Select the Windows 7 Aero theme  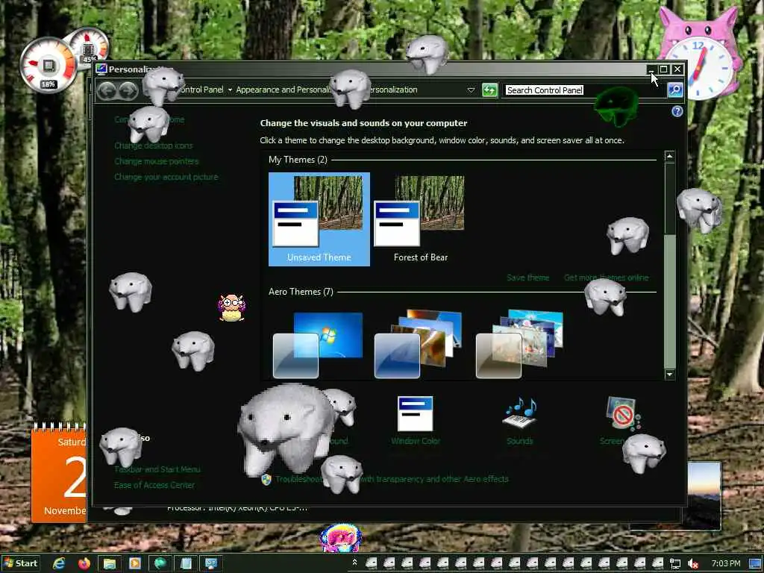coord(318,345)
